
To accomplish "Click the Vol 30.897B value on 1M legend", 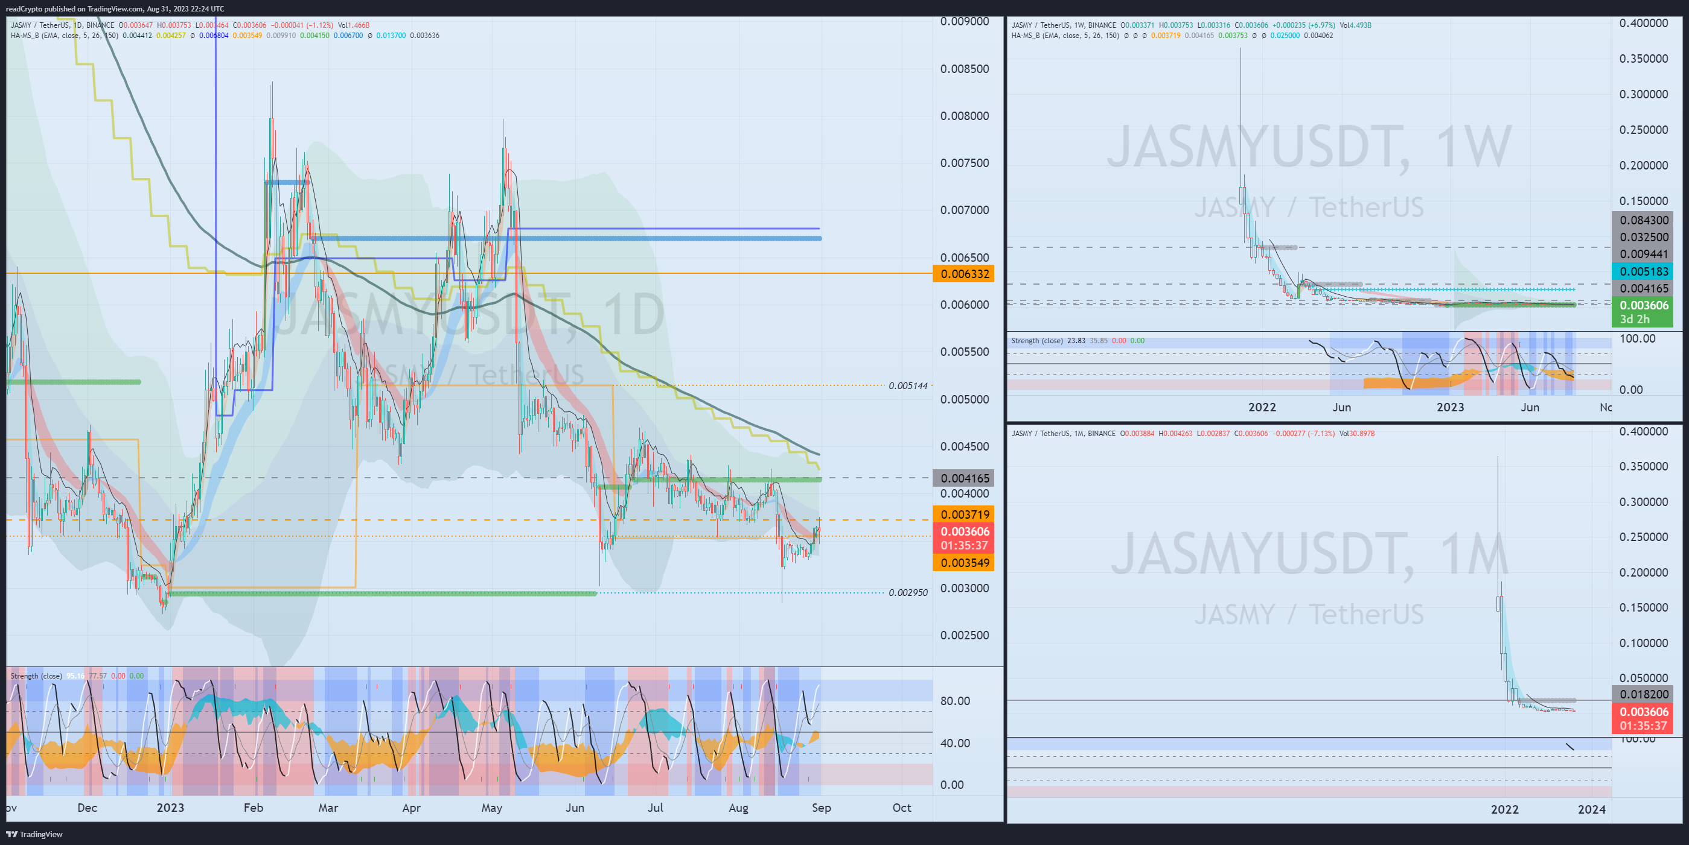I will pos(1356,434).
